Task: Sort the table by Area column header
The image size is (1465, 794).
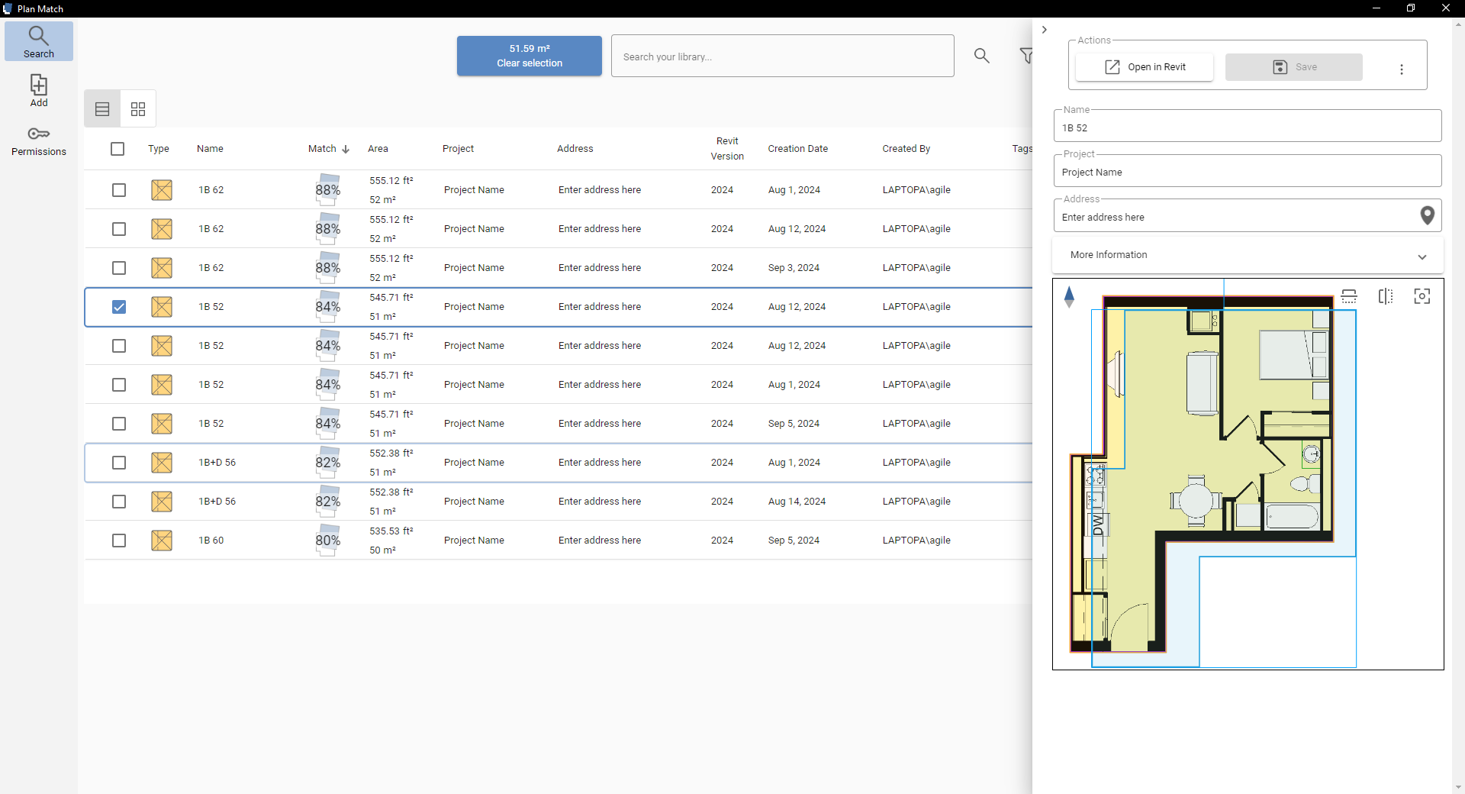Action: point(378,149)
